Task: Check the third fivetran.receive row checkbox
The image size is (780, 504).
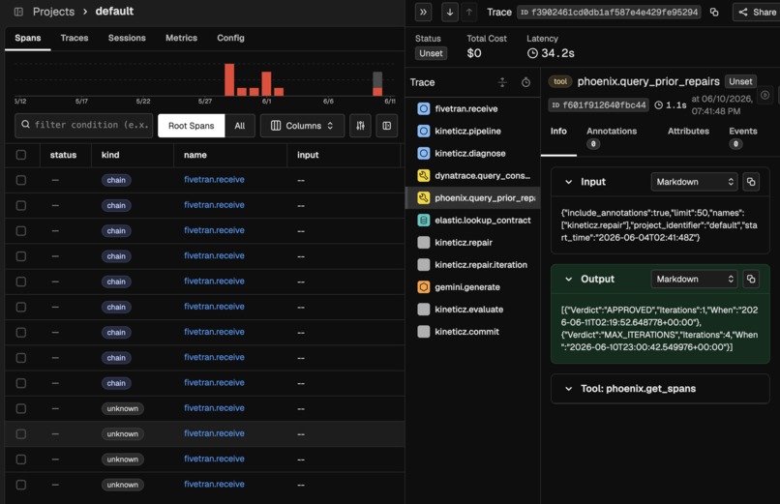Action: click(21, 230)
